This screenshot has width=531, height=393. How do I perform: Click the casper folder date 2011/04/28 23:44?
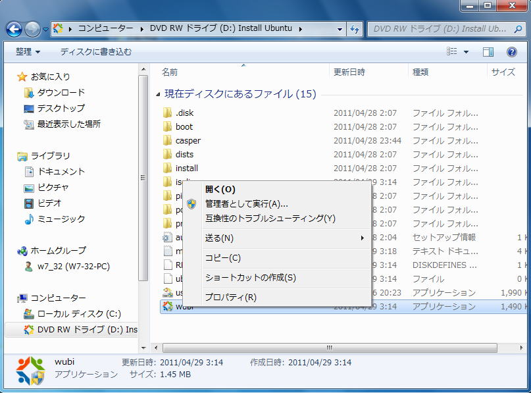coord(367,140)
